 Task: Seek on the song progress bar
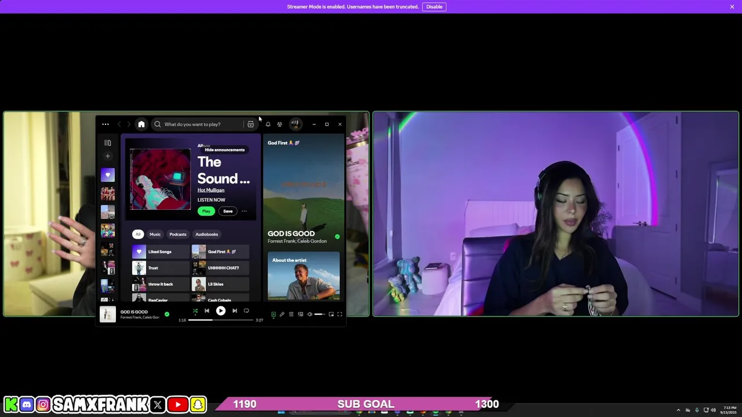click(221, 320)
